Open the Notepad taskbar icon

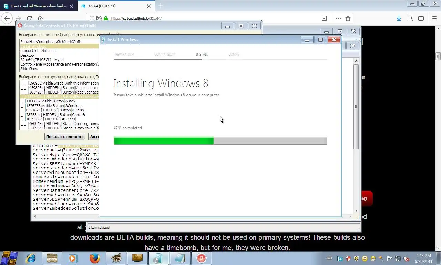(180, 258)
